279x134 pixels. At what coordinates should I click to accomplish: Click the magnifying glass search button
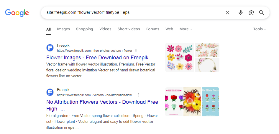click(261, 13)
